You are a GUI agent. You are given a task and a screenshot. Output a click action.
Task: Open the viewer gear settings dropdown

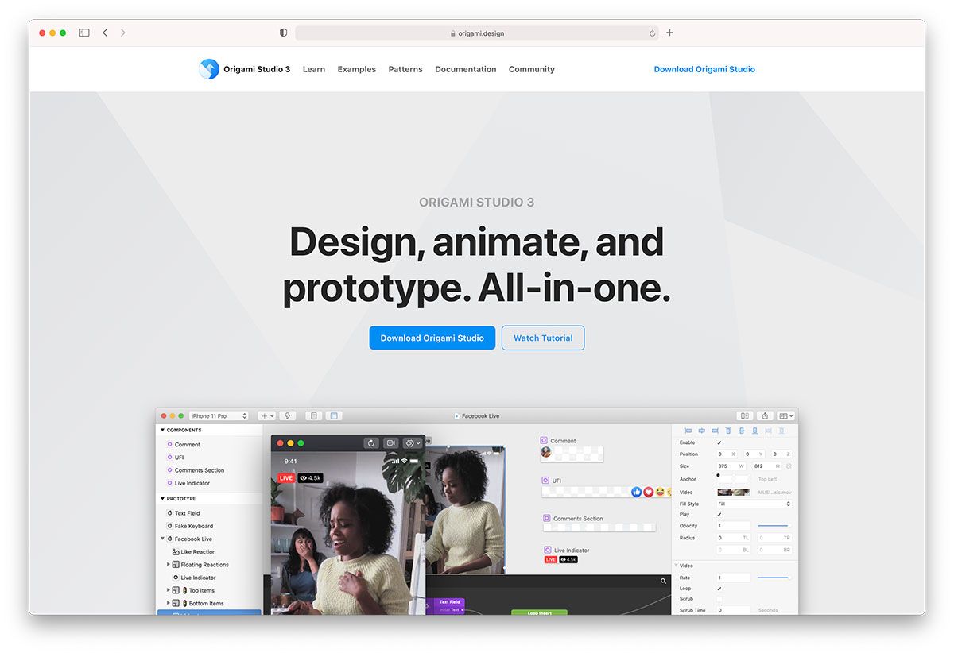(x=413, y=443)
